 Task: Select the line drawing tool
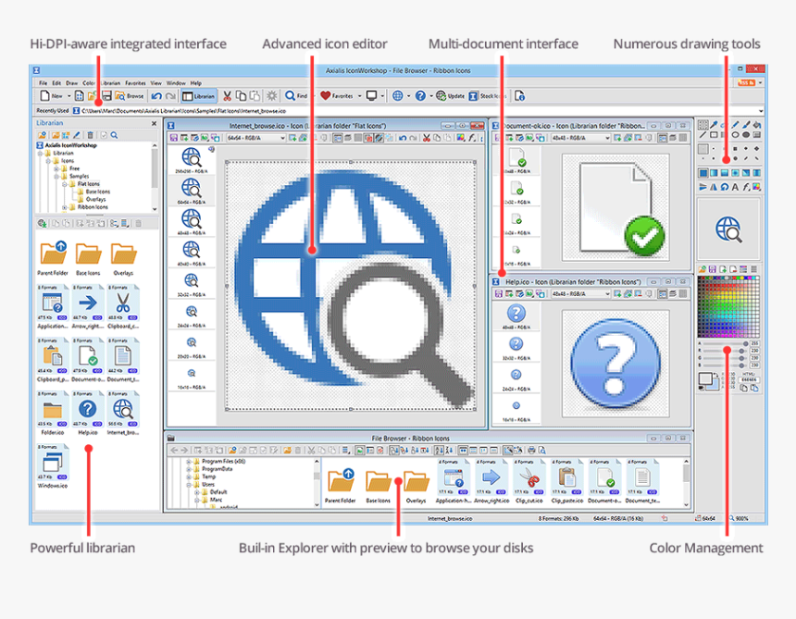[x=703, y=135]
